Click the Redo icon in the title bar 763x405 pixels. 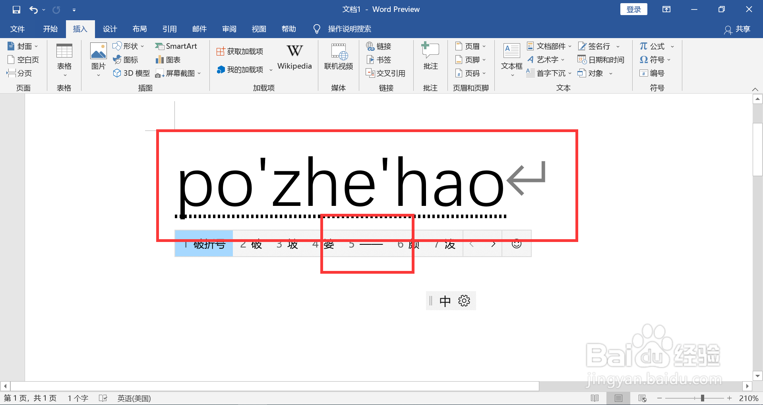(56, 10)
